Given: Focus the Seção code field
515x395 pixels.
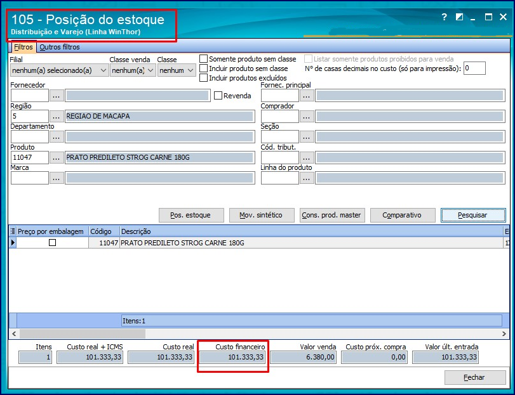Looking at the screenshot, I should pos(280,137).
